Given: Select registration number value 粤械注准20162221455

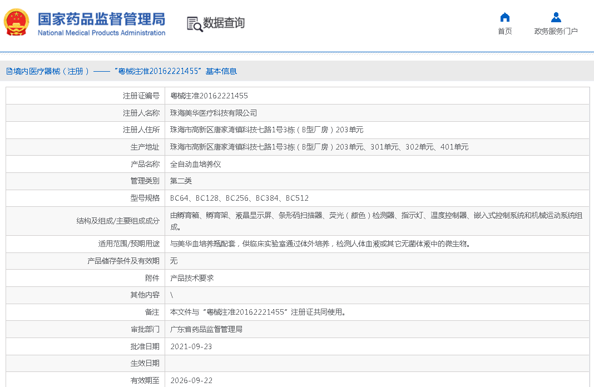Looking at the screenshot, I should click(209, 96).
